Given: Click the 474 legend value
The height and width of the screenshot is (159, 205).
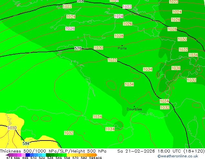Looking at the screenshot, I should [x=9, y=158].
